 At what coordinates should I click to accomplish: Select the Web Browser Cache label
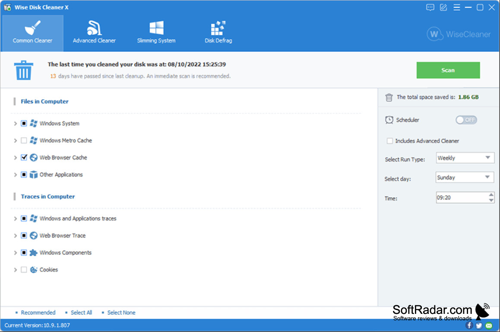tap(63, 158)
